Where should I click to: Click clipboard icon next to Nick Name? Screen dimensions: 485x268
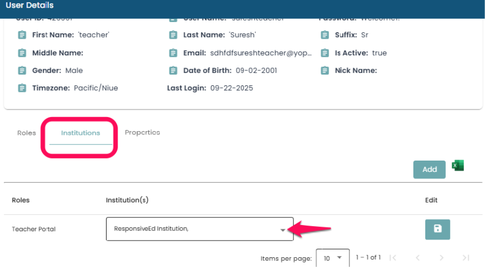click(325, 70)
